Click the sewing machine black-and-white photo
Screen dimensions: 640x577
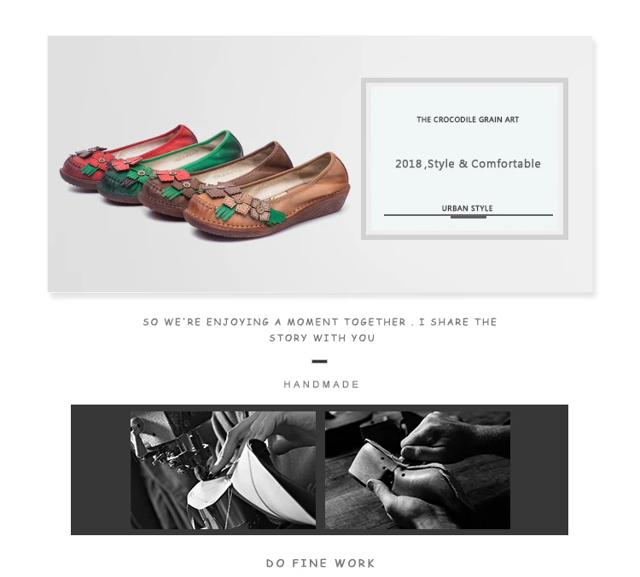tap(223, 470)
